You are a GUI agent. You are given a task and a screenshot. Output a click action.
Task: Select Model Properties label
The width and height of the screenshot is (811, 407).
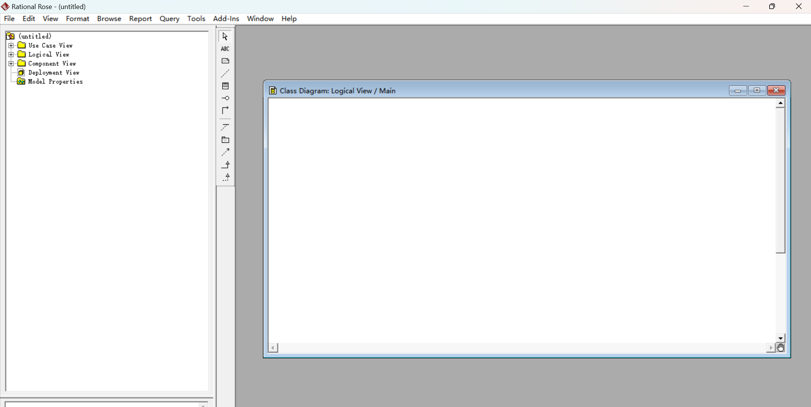click(x=55, y=82)
